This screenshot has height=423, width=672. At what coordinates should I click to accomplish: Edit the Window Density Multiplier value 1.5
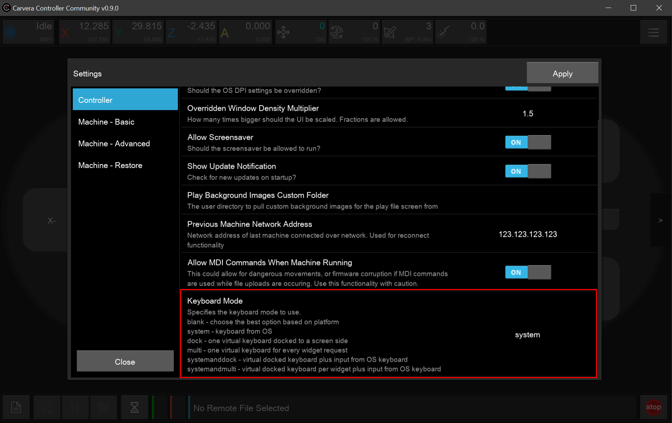coord(527,114)
